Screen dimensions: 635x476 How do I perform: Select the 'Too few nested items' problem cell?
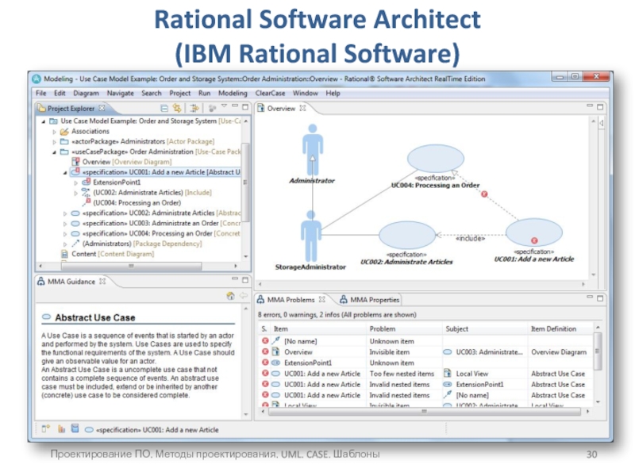click(x=402, y=374)
